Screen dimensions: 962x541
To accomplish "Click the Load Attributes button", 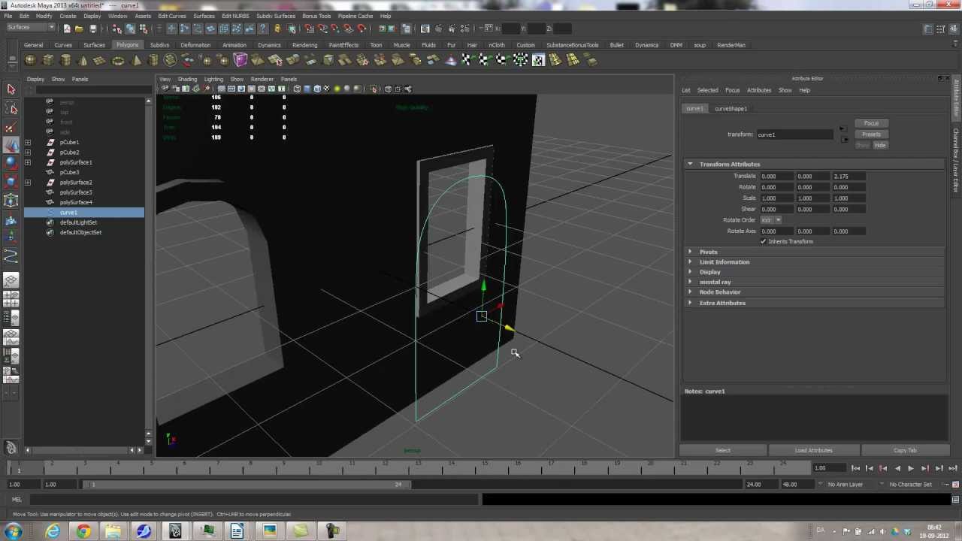I will click(814, 450).
